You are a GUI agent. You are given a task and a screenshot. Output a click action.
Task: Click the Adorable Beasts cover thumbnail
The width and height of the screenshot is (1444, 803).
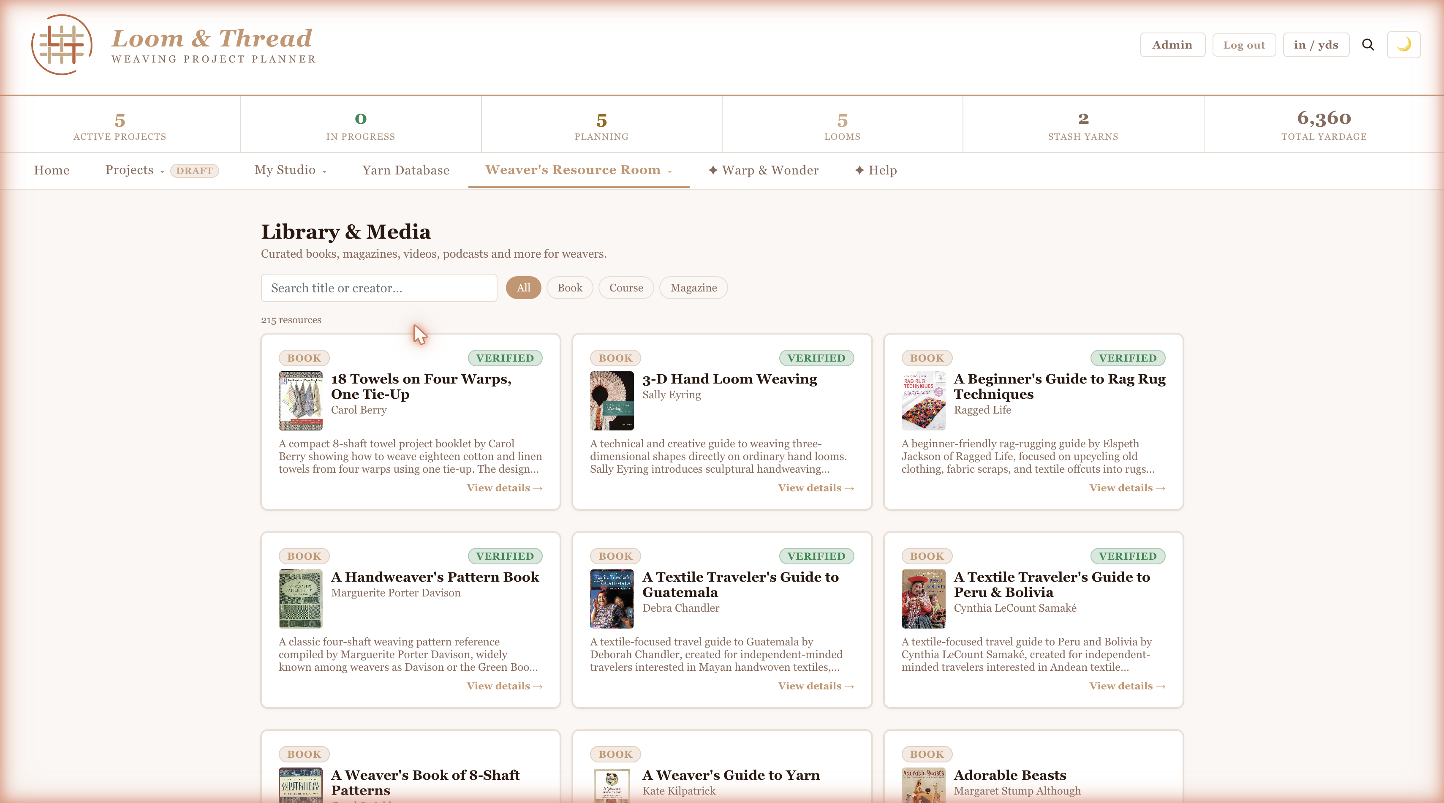(x=923, y=785)
